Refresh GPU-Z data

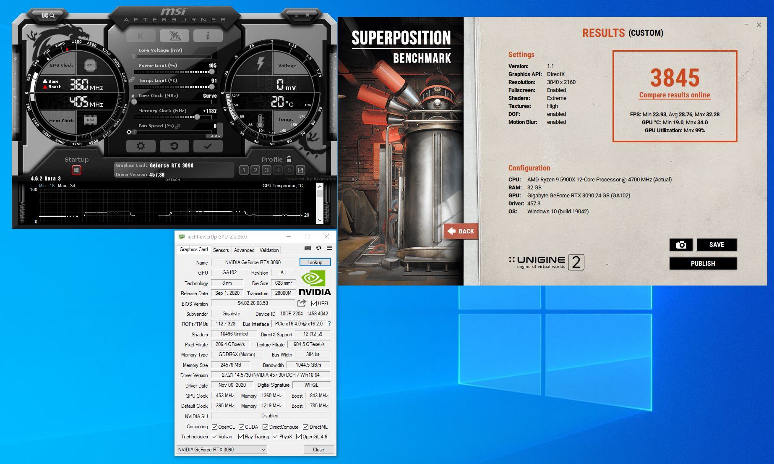319,248
